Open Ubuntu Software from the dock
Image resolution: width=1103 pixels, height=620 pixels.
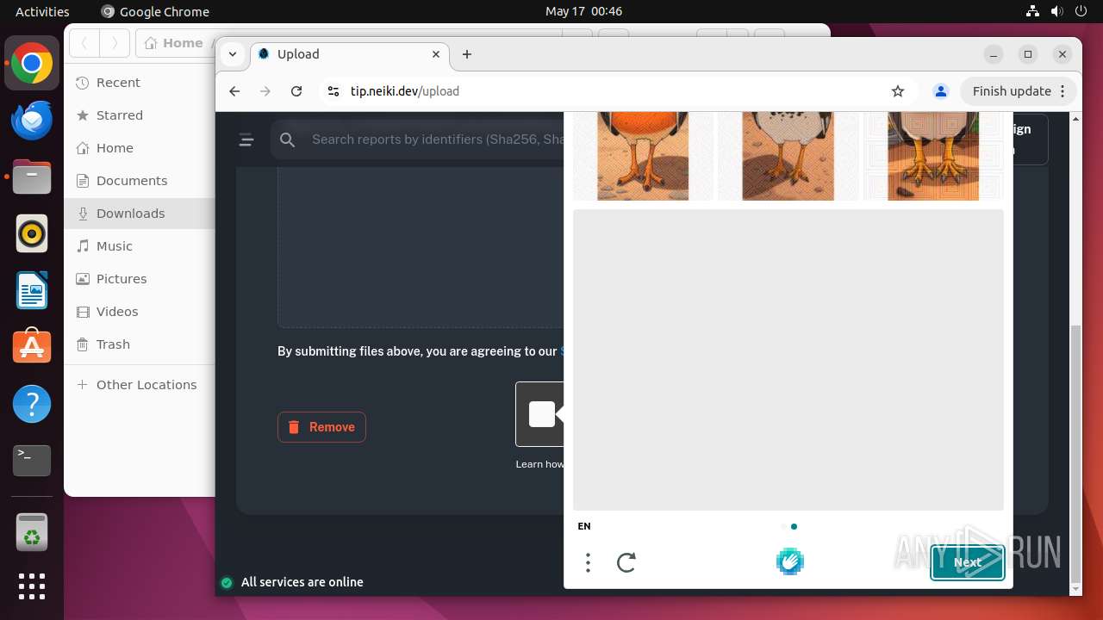click(x=32, y=347)
